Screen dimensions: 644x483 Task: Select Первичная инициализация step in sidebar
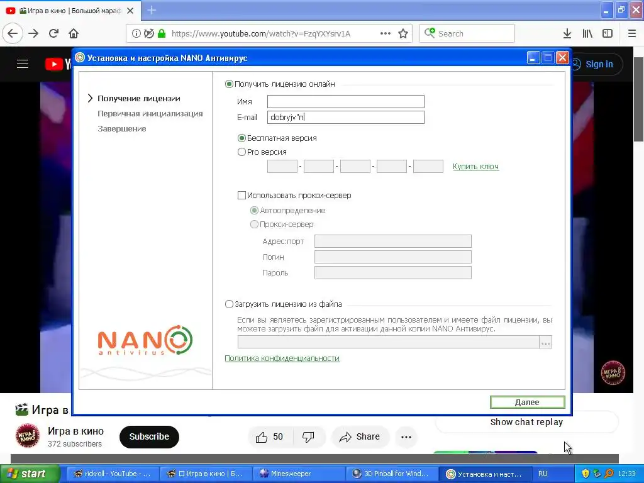[150, 114]
